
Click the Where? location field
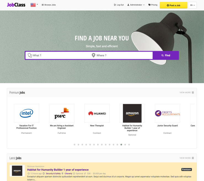(121, 55)
